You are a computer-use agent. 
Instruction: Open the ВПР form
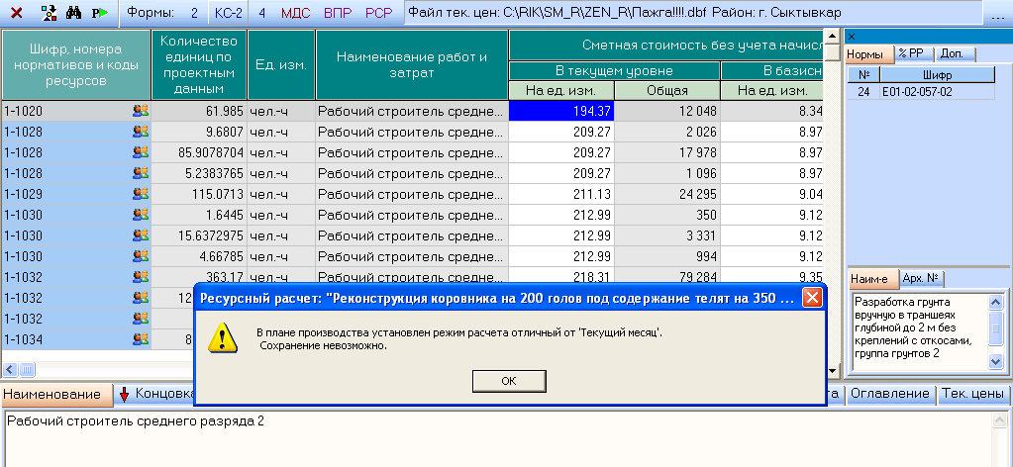[x=338, y=12]
